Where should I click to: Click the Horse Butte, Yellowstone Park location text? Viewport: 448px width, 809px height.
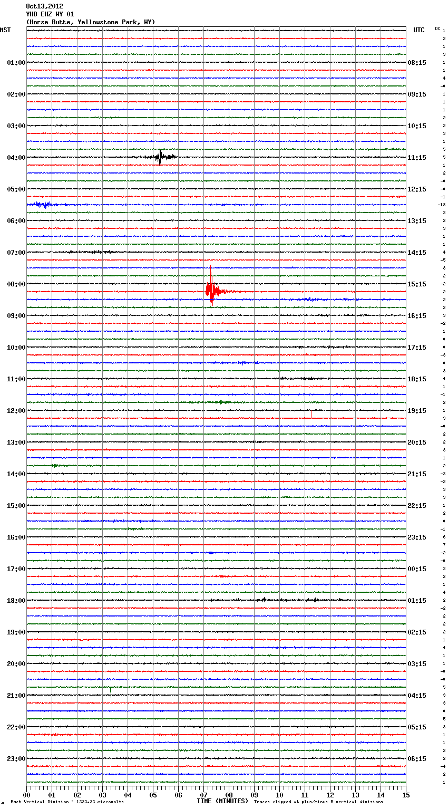tap(90, 22)
